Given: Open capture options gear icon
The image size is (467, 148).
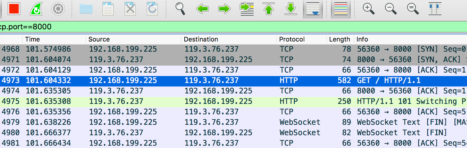Looking at the screenshot, I should point(58,9).
